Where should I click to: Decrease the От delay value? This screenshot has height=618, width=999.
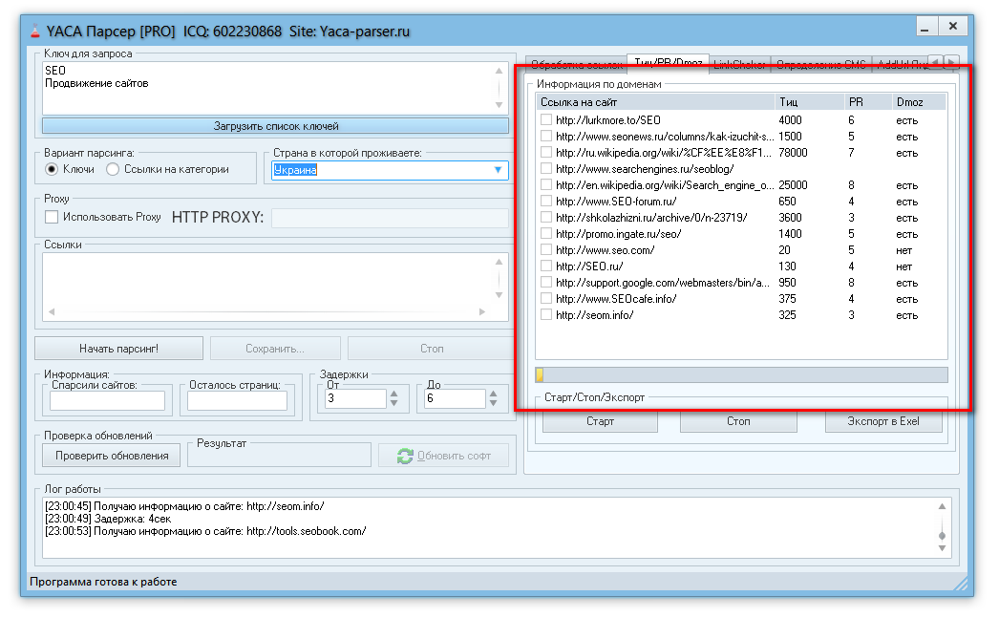(x=394, y=403)
